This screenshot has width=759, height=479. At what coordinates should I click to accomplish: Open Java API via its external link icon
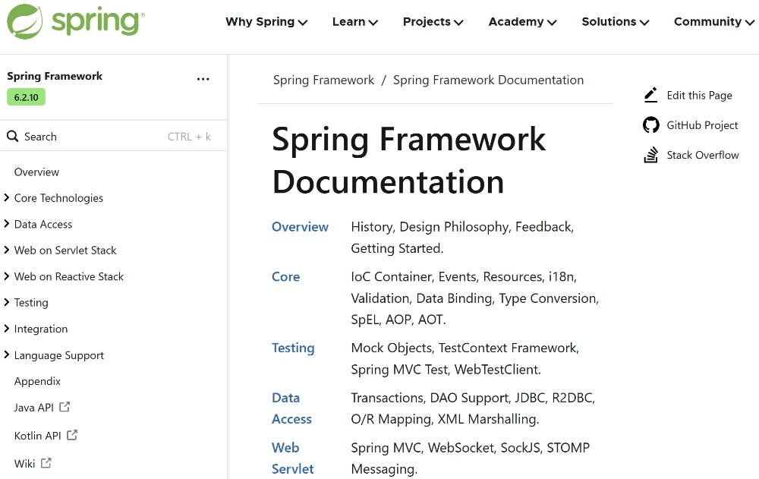point(64,407)
